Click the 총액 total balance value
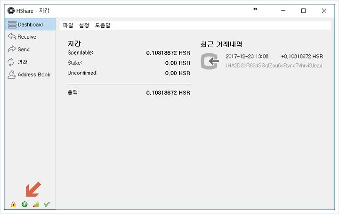The height and width of the screenshot is (214, 339). (168, 92)
